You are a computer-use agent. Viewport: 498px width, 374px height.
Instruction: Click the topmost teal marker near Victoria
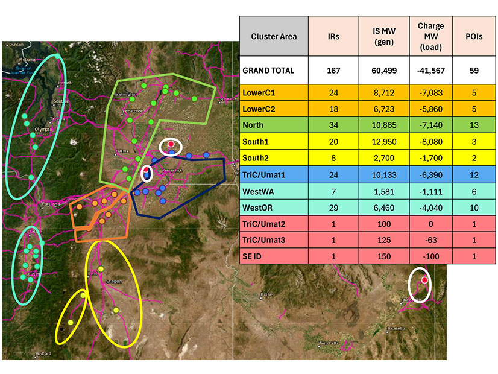[x=57, y=56]
